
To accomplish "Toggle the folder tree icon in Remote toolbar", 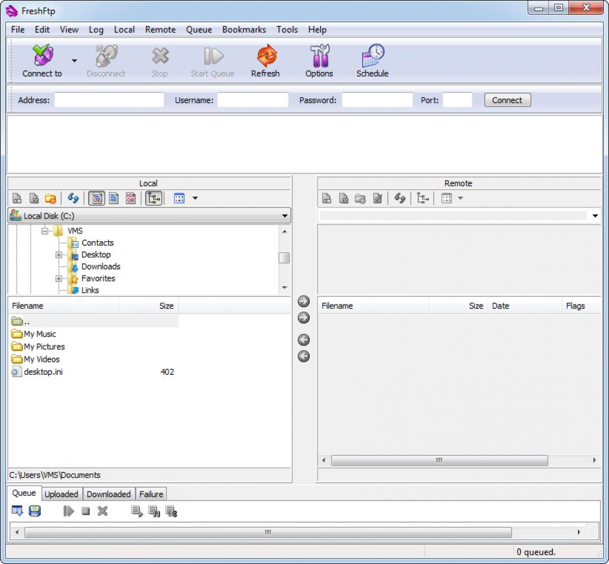I will point(422,198).
